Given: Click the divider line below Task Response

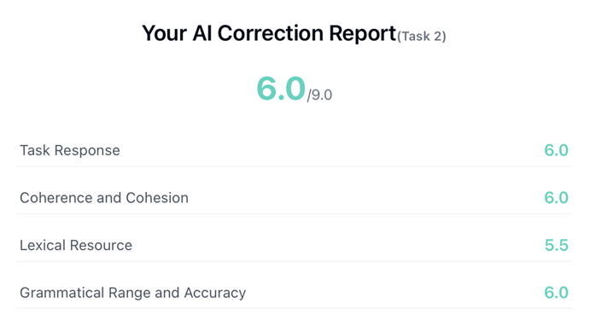Looking at the screenshot, I should [295, 166].
